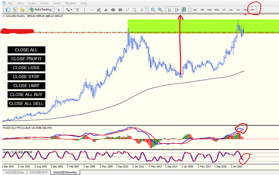Open the Market Watch window icon
This screenshot has width=279, height=175.
click(x=8, y=10)
